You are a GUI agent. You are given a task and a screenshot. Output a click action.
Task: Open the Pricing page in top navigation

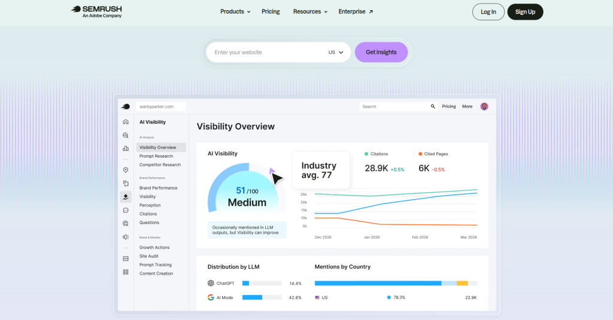pyautogui.click(x=271, y=12)
